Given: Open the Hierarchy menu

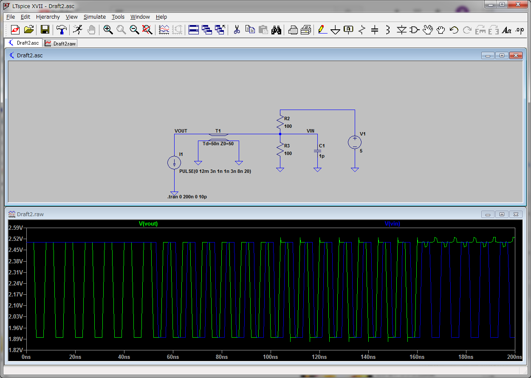Looking at the screenshot, I should pyautogui.click(x=48, y=17).
